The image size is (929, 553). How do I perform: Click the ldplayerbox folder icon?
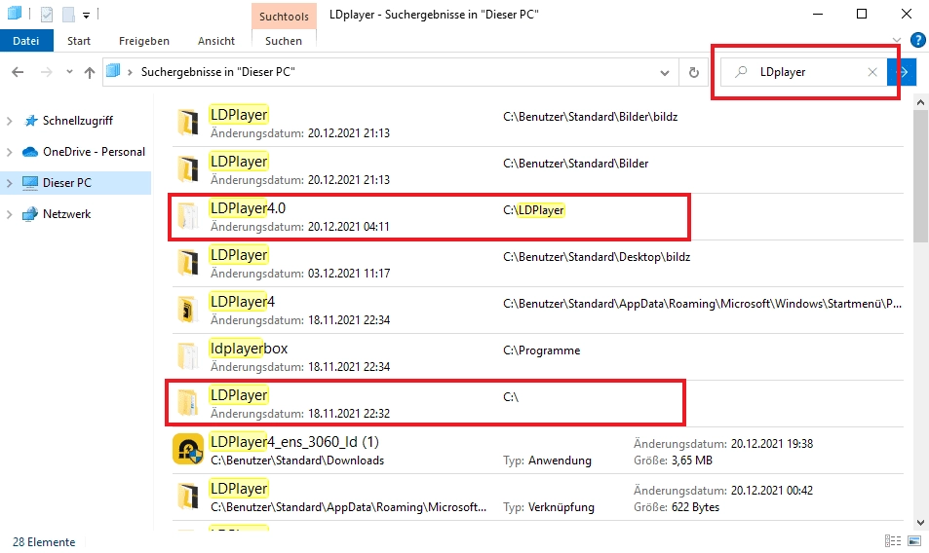pyautogui.click(x=188, y=356)
